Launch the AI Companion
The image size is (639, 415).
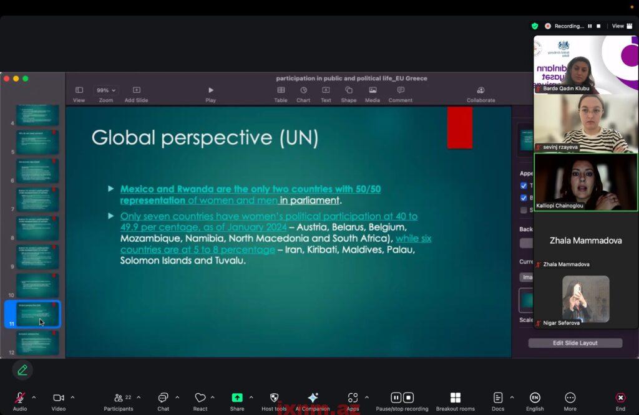pyautogui.click(x=313, y=398)
